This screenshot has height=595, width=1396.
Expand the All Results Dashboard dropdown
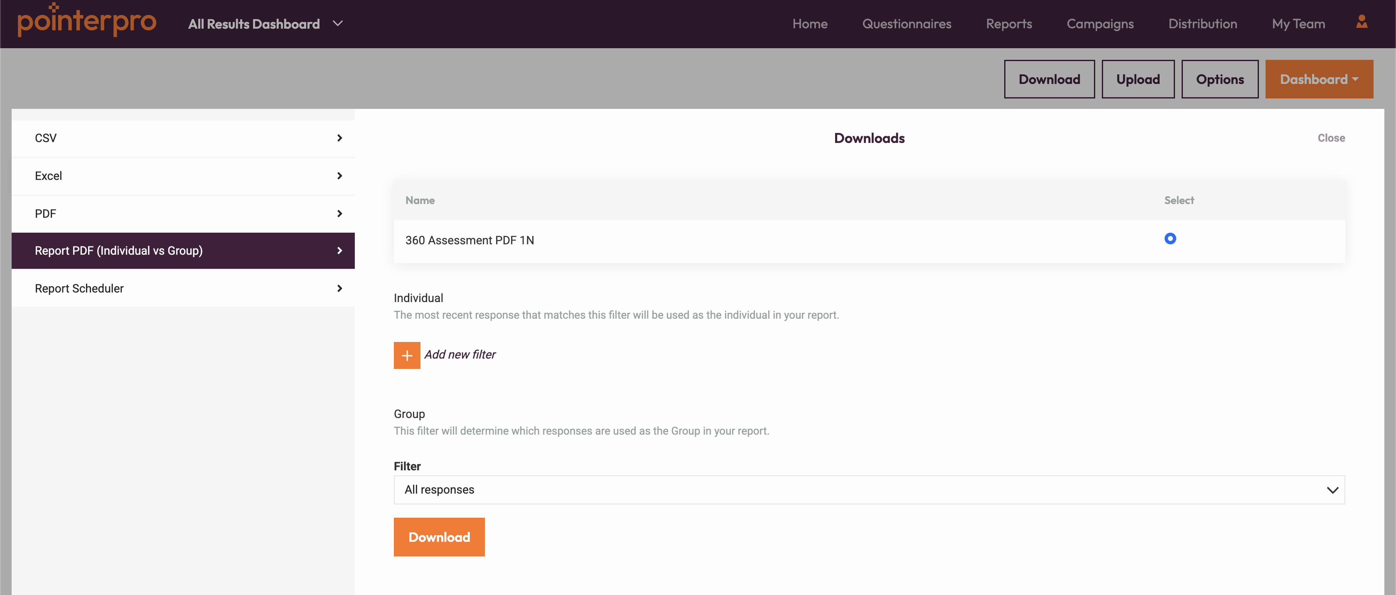(x=338, y=24)
